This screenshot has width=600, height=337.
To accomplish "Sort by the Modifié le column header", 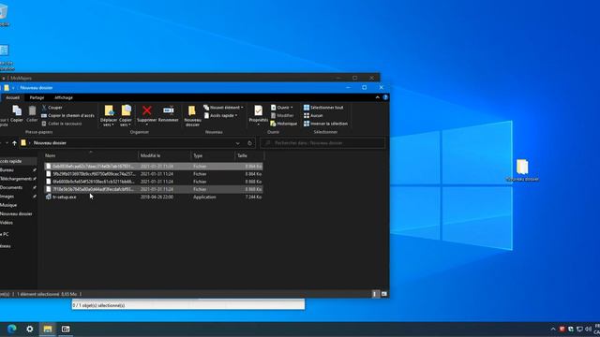I will (165, 155).
